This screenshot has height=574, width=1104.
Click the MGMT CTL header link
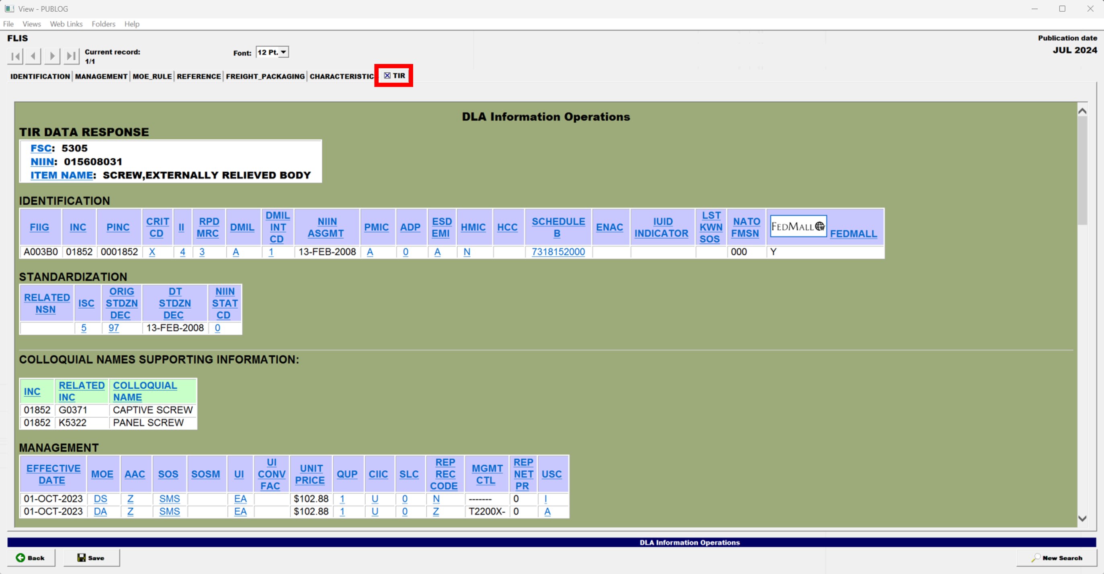tap(487, 475)
